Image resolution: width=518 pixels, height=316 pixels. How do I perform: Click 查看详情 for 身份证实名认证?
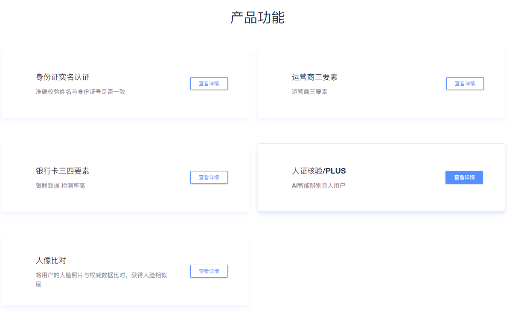tap(209, 84)
